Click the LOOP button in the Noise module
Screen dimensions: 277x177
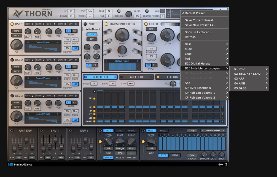[x=92, y=34]
